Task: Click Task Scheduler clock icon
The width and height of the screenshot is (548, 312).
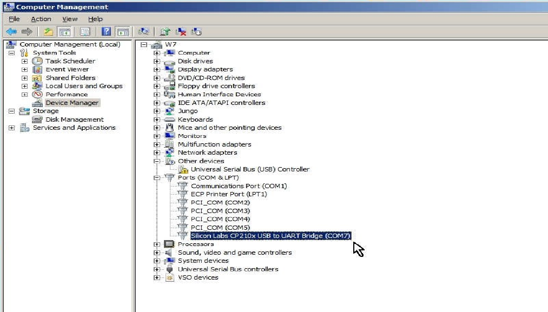Action: (37, 61)
